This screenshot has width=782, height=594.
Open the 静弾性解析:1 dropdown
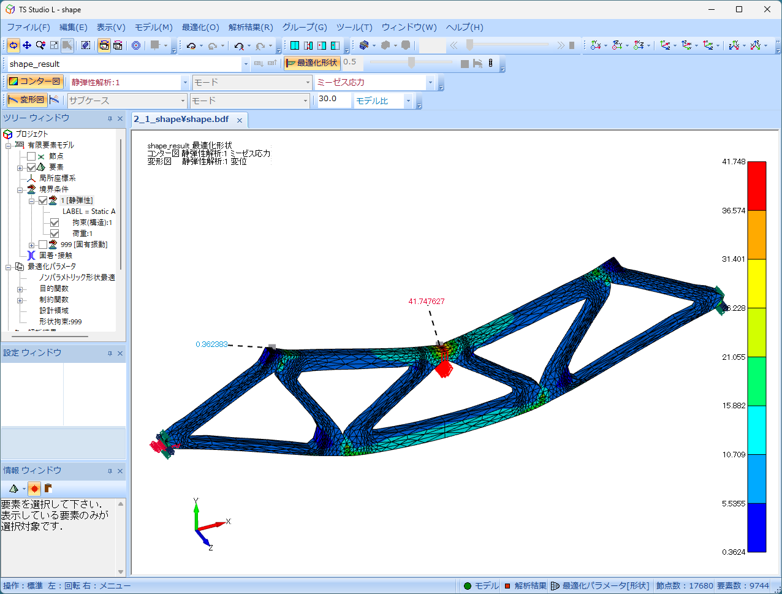(186, 82)
